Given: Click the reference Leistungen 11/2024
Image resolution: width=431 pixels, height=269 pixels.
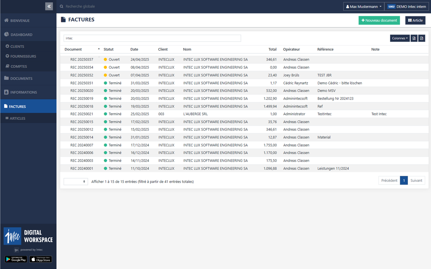Looking at the screenshot, I should [x=333, y=169].
